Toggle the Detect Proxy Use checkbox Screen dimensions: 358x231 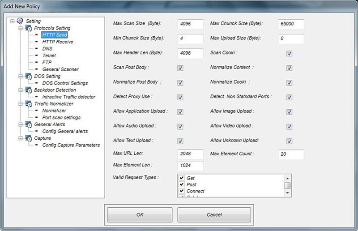(180, 97)
